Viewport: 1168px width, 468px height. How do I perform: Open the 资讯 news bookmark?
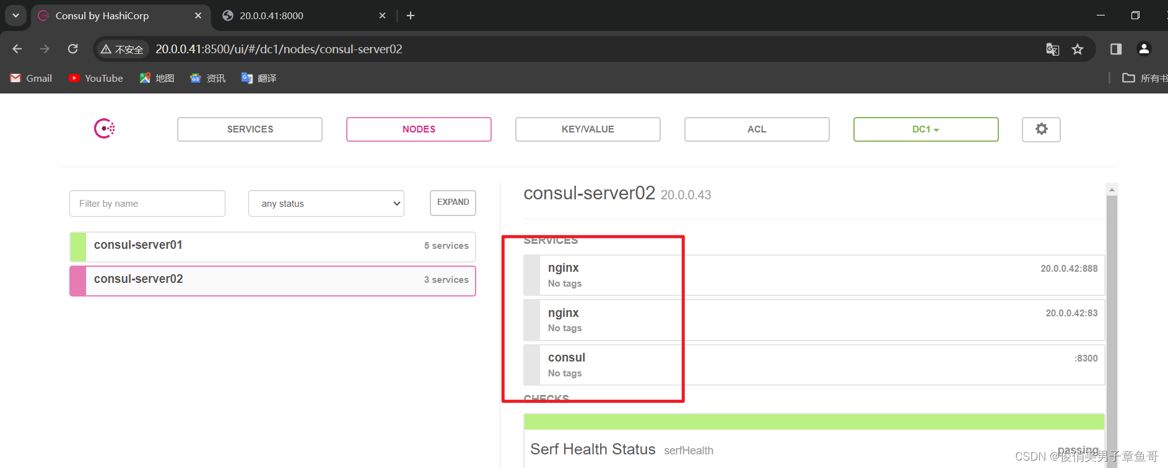click(207, 78)
